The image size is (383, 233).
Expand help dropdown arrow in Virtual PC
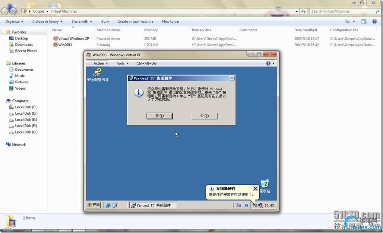click(x=273, y=63)
